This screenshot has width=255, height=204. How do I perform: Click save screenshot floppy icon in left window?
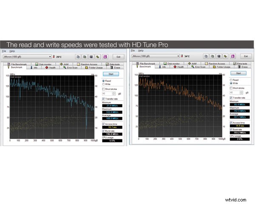(x=91, y=56)
